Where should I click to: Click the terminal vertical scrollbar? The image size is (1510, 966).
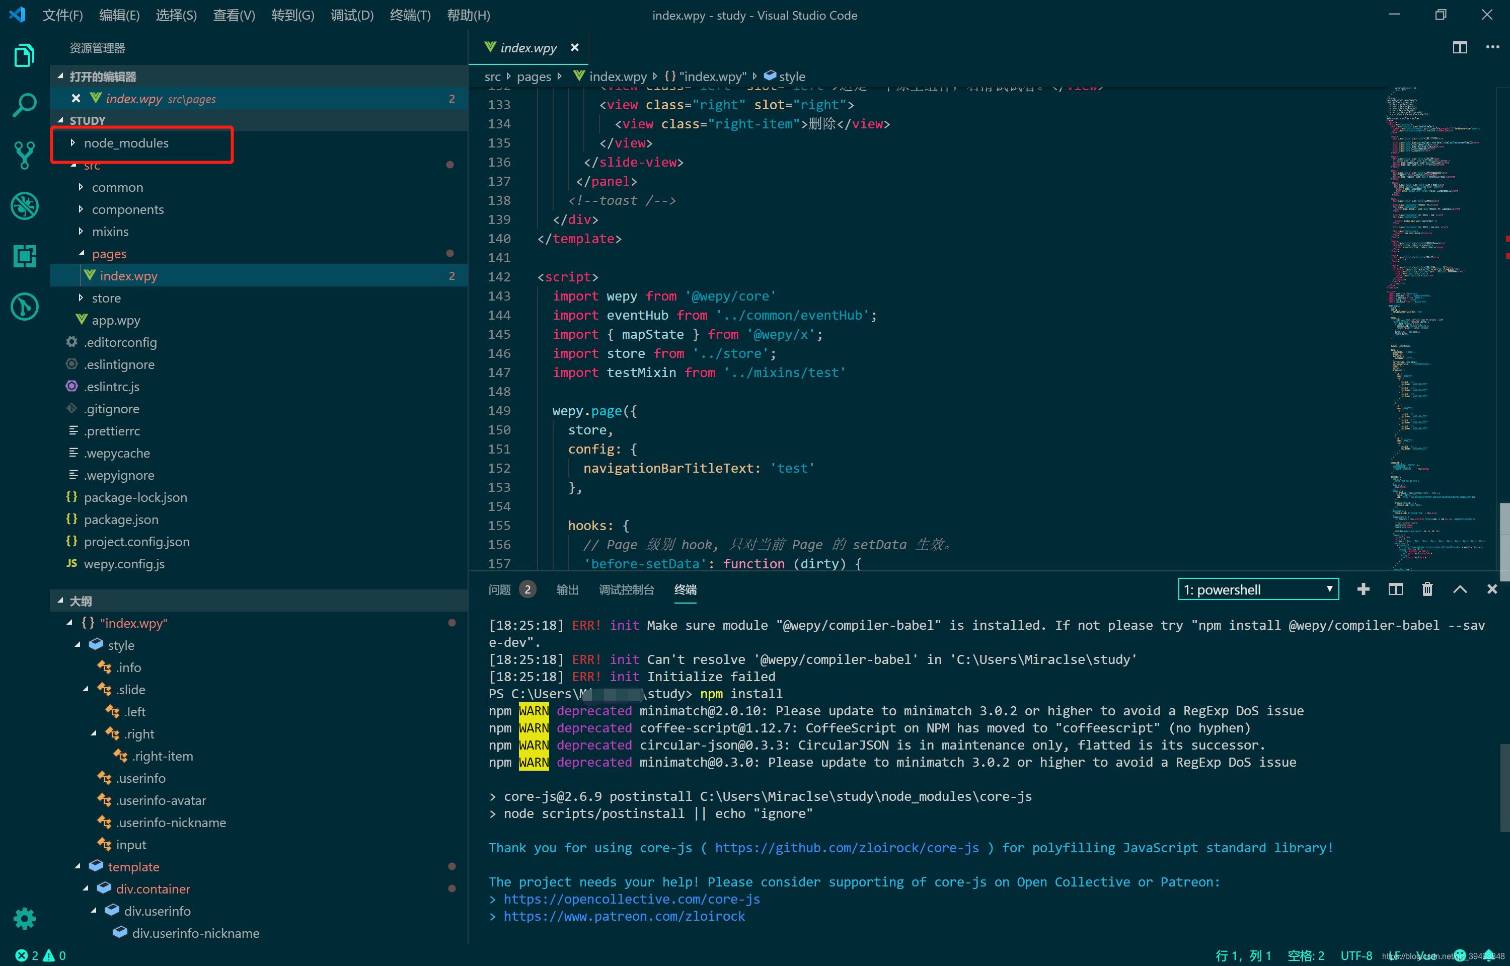pyautogui.click(x=1504, y=787)
